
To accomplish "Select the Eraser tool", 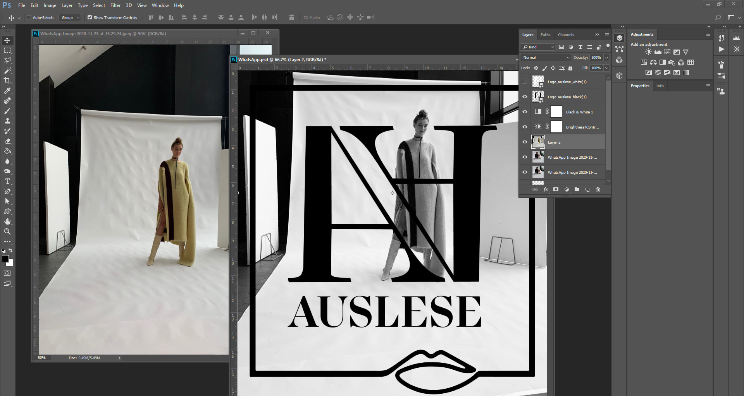I will (7, 141).
